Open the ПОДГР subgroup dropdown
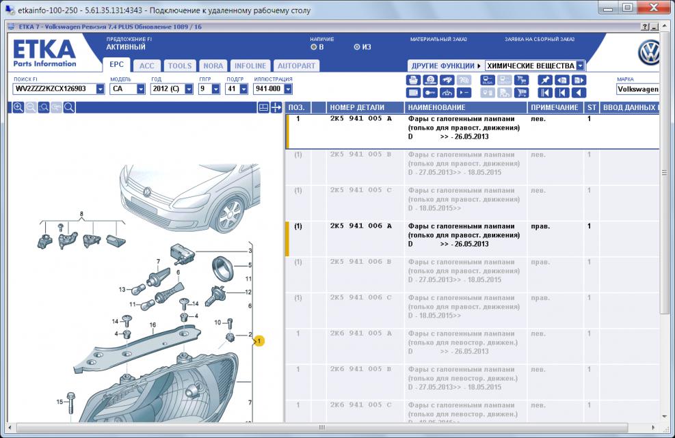The width and height of the screenshot is (675, 438). click(x=243, y=89)
